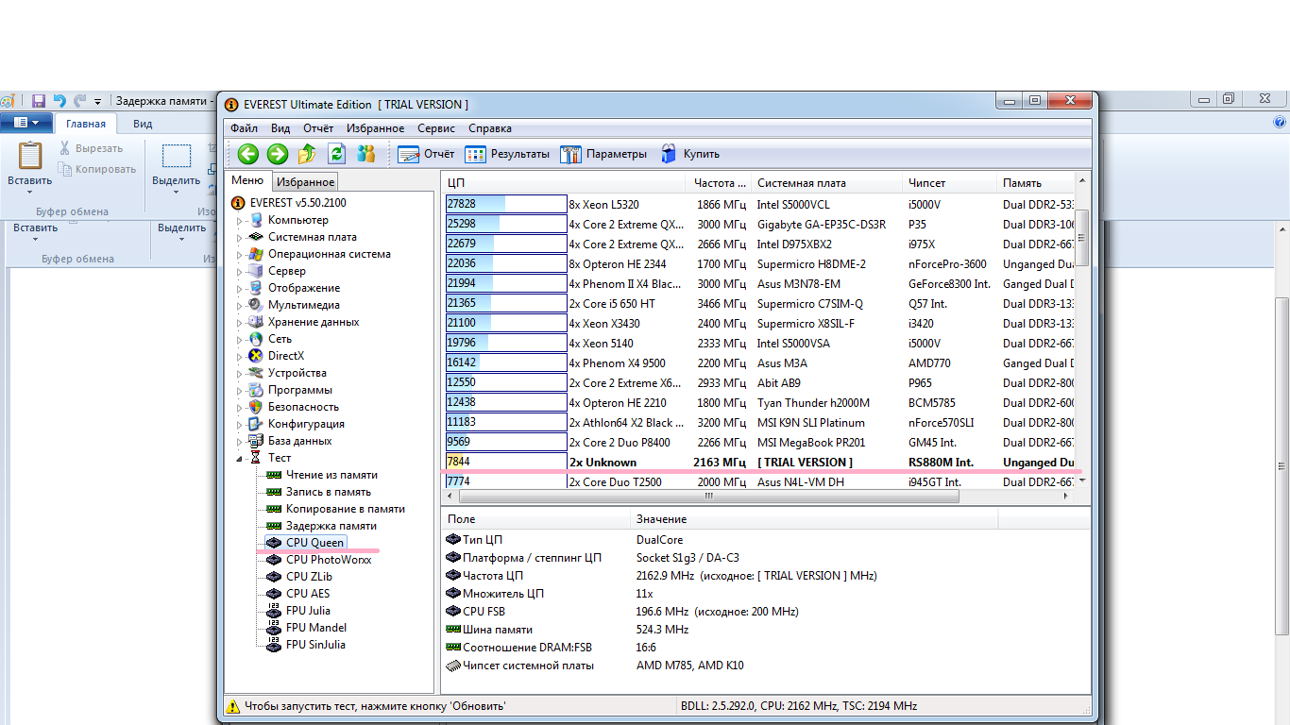Expand the Системная плата tree node
Viewport: 1290px width, 725px height.
[x=240, y=238]
